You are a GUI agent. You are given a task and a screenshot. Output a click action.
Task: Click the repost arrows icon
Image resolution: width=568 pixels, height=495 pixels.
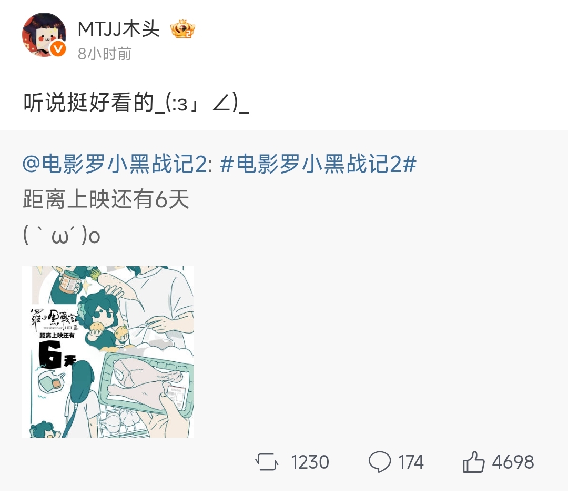[267, 462]
